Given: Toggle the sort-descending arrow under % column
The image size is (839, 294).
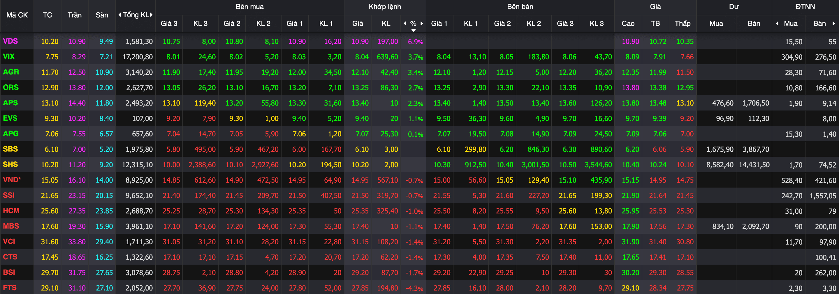Looking at the screenshot, I should (413, 30).
